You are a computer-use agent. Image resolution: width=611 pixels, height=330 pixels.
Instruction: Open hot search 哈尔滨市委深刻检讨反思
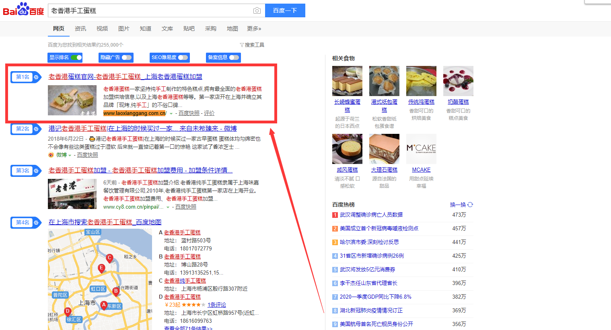click(x=369, y=242)
